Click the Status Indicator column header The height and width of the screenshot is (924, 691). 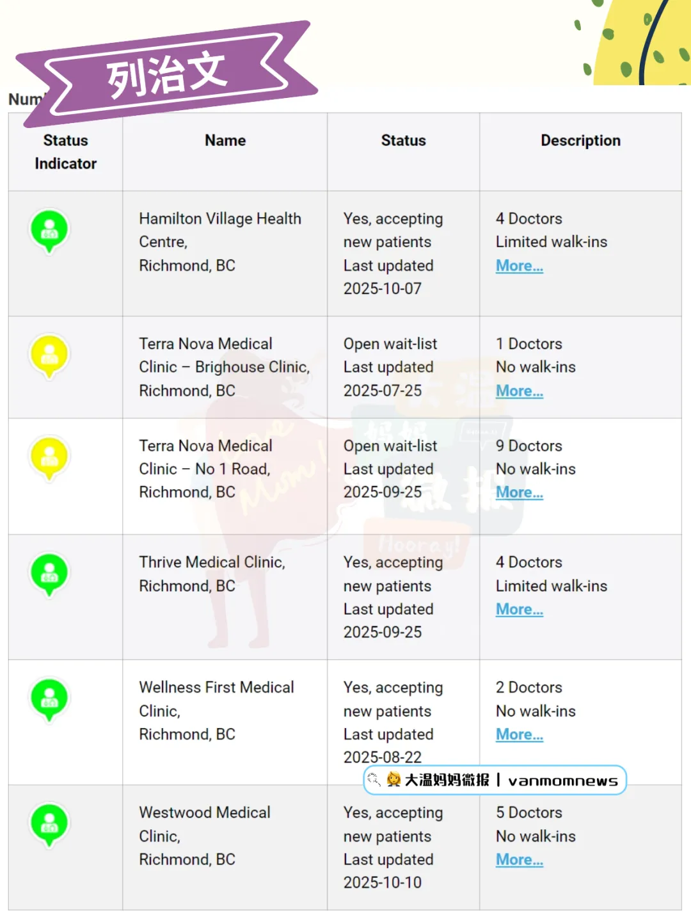65,152
